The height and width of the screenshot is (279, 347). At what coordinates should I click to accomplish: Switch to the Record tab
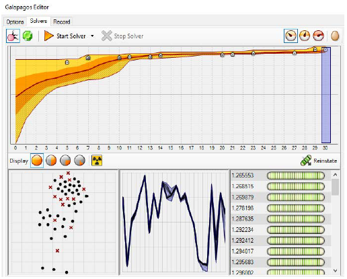(x=62, y=22)
